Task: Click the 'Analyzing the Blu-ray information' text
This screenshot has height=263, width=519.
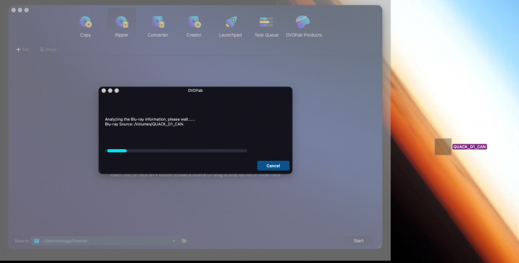Action: coord(150,119)
